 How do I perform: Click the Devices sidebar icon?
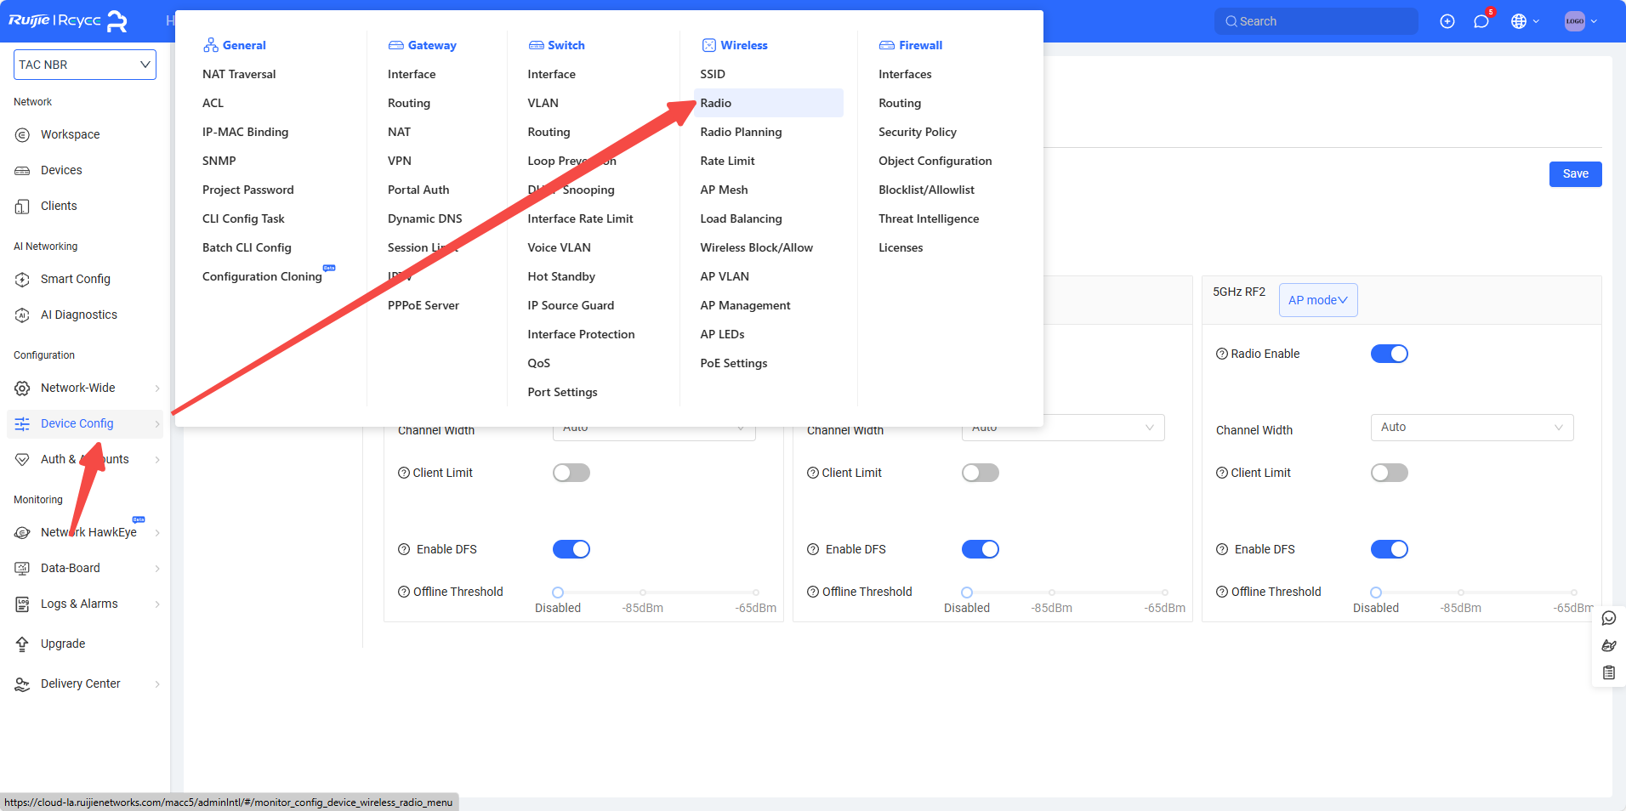pos(23,170)
